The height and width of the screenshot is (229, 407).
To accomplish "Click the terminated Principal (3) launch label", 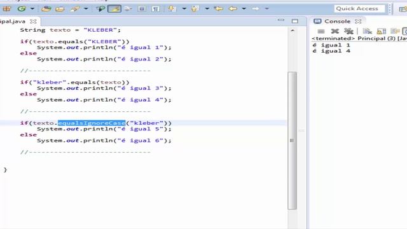I will (359, 38).
